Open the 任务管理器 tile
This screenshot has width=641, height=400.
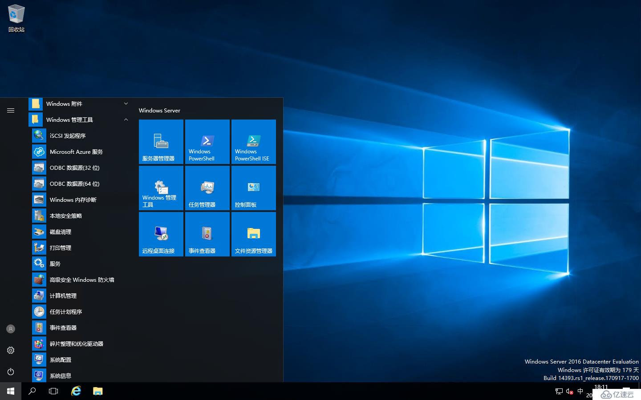[207, 188]
